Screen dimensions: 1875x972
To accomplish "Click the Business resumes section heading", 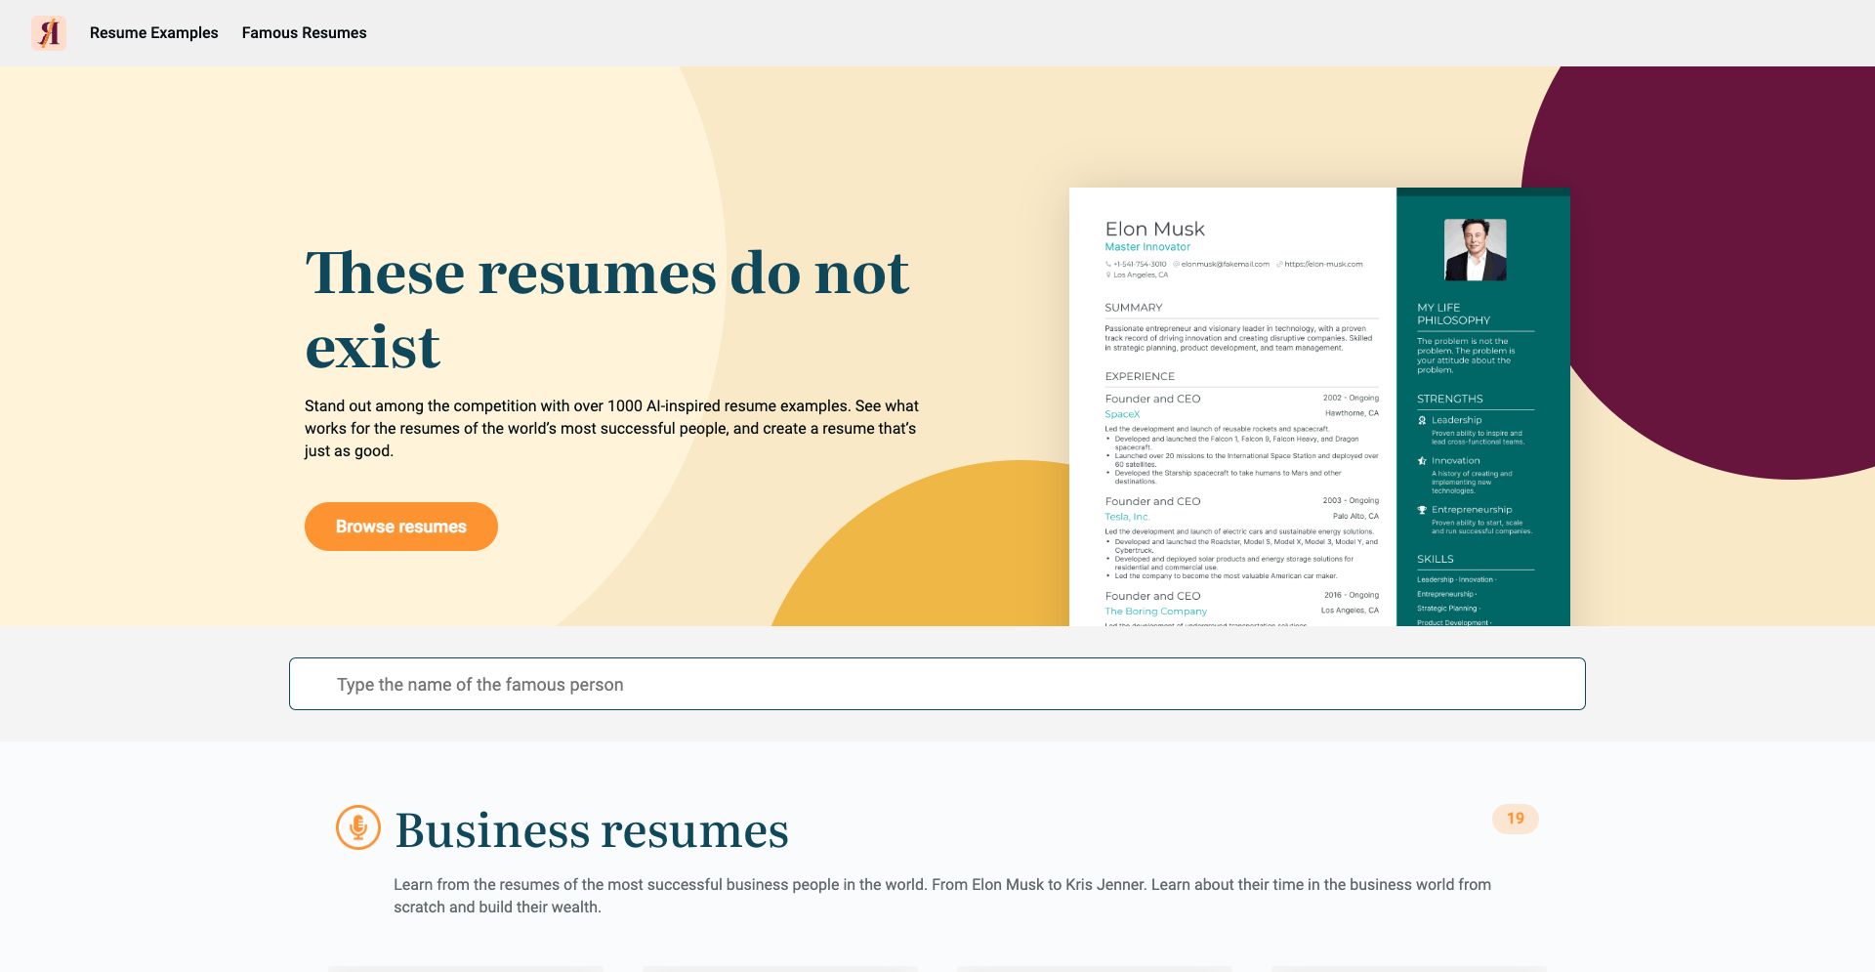I will (591, 830).
